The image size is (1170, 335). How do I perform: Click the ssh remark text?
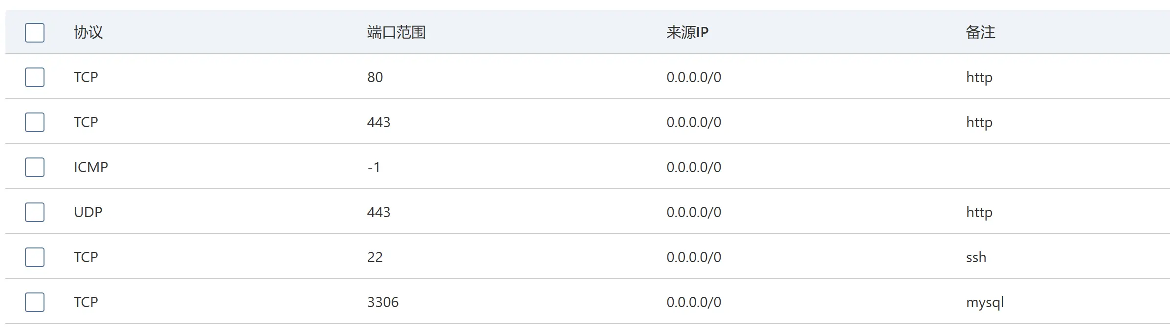click(976, 257)
